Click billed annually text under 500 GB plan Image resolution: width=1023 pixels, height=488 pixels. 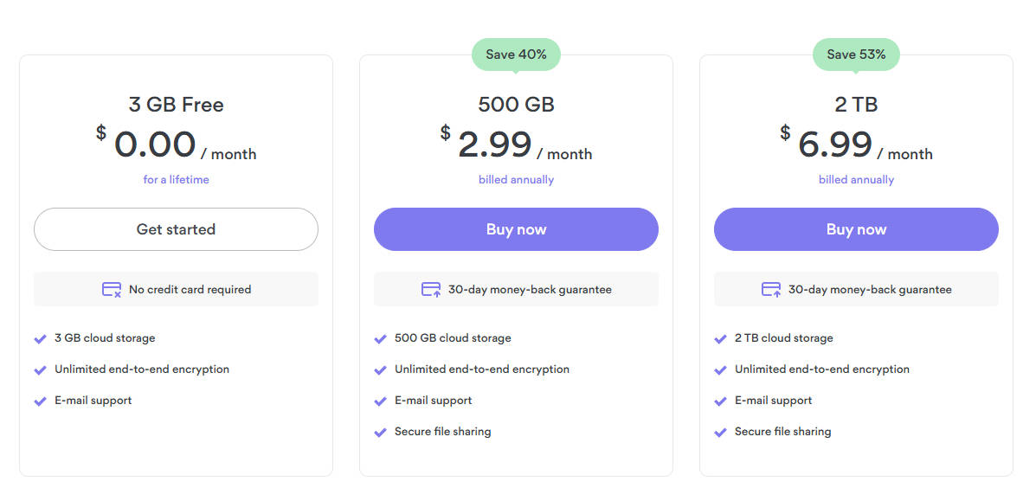point(516,179)
